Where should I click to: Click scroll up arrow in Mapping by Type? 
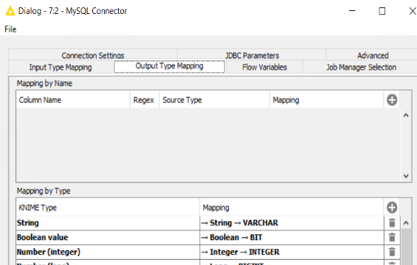406,223
